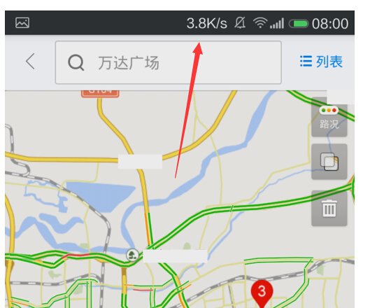The image size is (370, 308).
Task: Open the map layers button
Action: click(x=329, y=162)
